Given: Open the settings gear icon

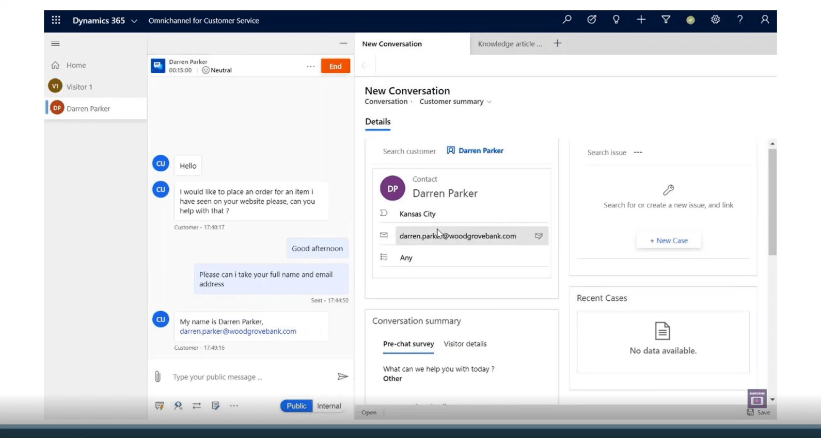Looking at the screenshot, I should (715, 20).
